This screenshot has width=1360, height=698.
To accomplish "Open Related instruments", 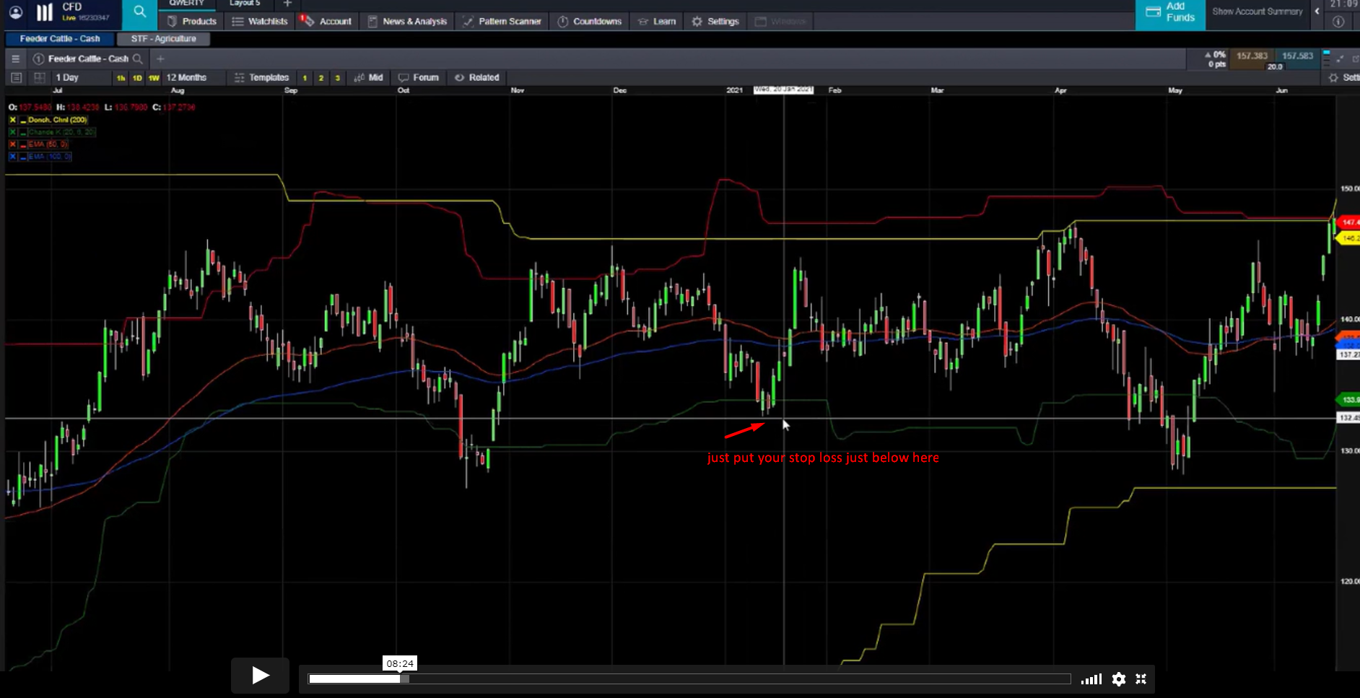I will click(x=477, y=78).
